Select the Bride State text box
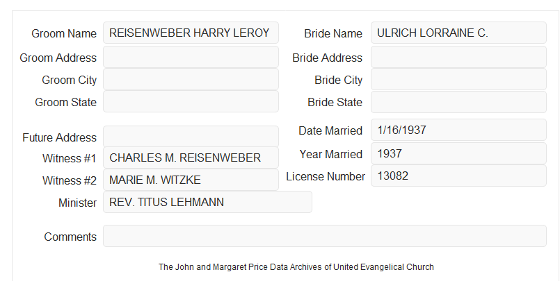Viewport: 560px width, 281px height. 458,102
